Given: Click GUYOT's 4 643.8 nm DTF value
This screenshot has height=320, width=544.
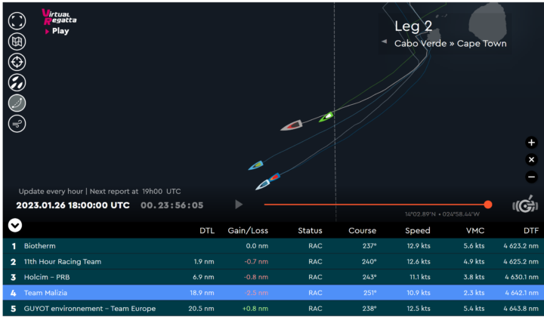Looking at the screenshot, I should (521, 308).
